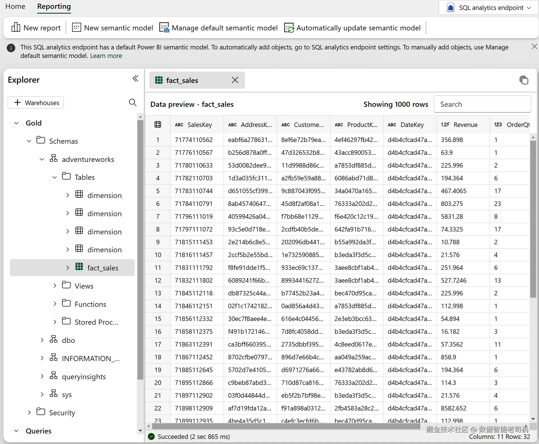Image resolution: width=539 pixels, height=444 pixels.
Task: Collapse the Schemas chevron
Action: [x=29, y=141]
